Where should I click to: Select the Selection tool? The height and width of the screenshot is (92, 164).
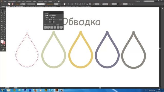[x=2, y=11]
